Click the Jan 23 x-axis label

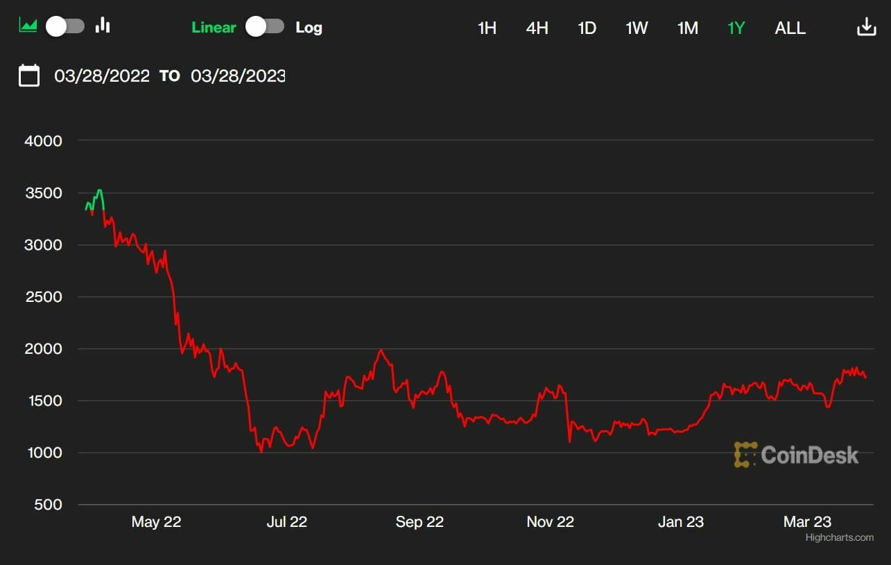coord(681,522)
